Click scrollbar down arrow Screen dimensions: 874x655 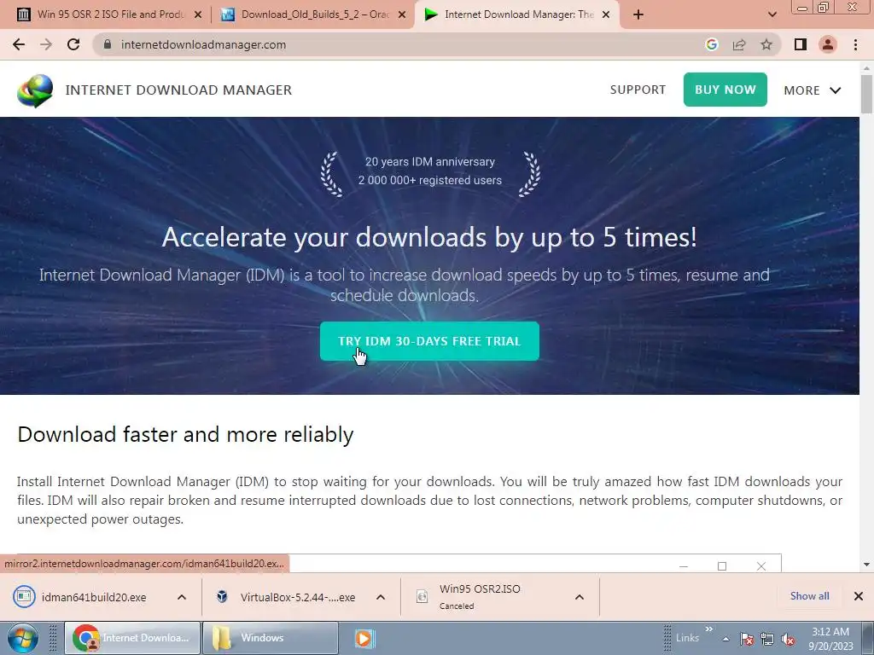(x=866, y=565)
